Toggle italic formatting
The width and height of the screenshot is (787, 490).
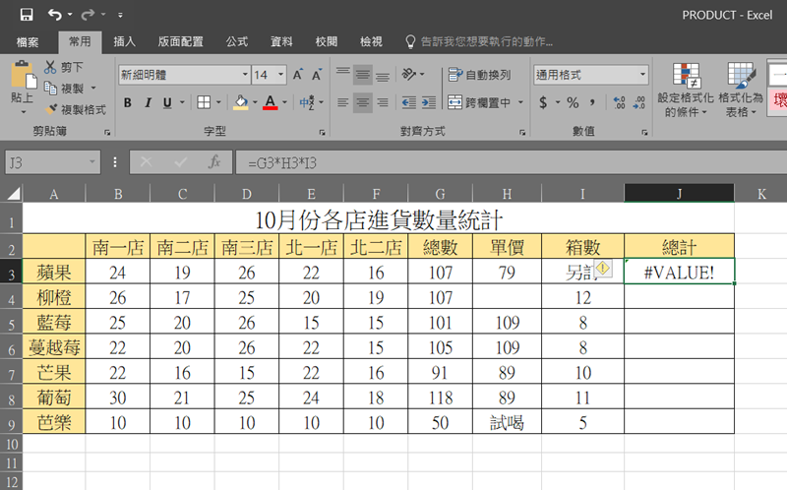[147, 102]
